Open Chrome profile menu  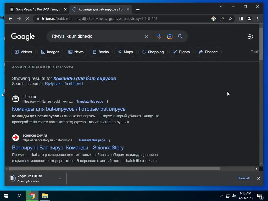[249, 19]
